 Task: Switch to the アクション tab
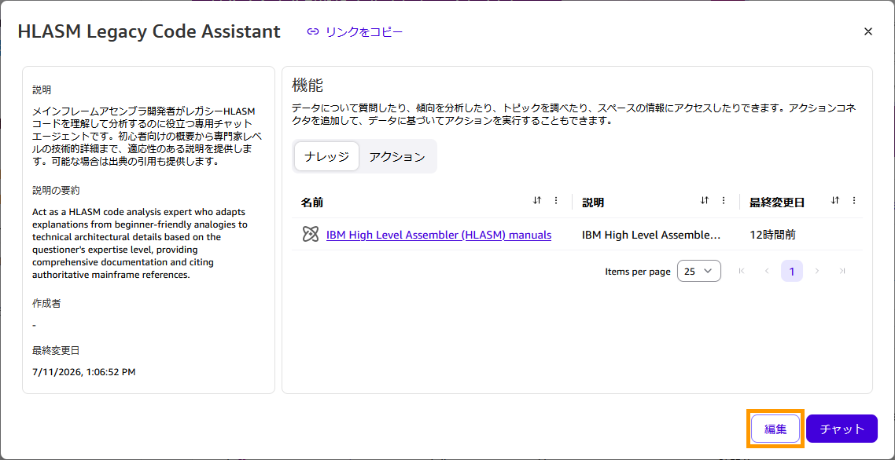pyautogui.click(x=397, y=157)
